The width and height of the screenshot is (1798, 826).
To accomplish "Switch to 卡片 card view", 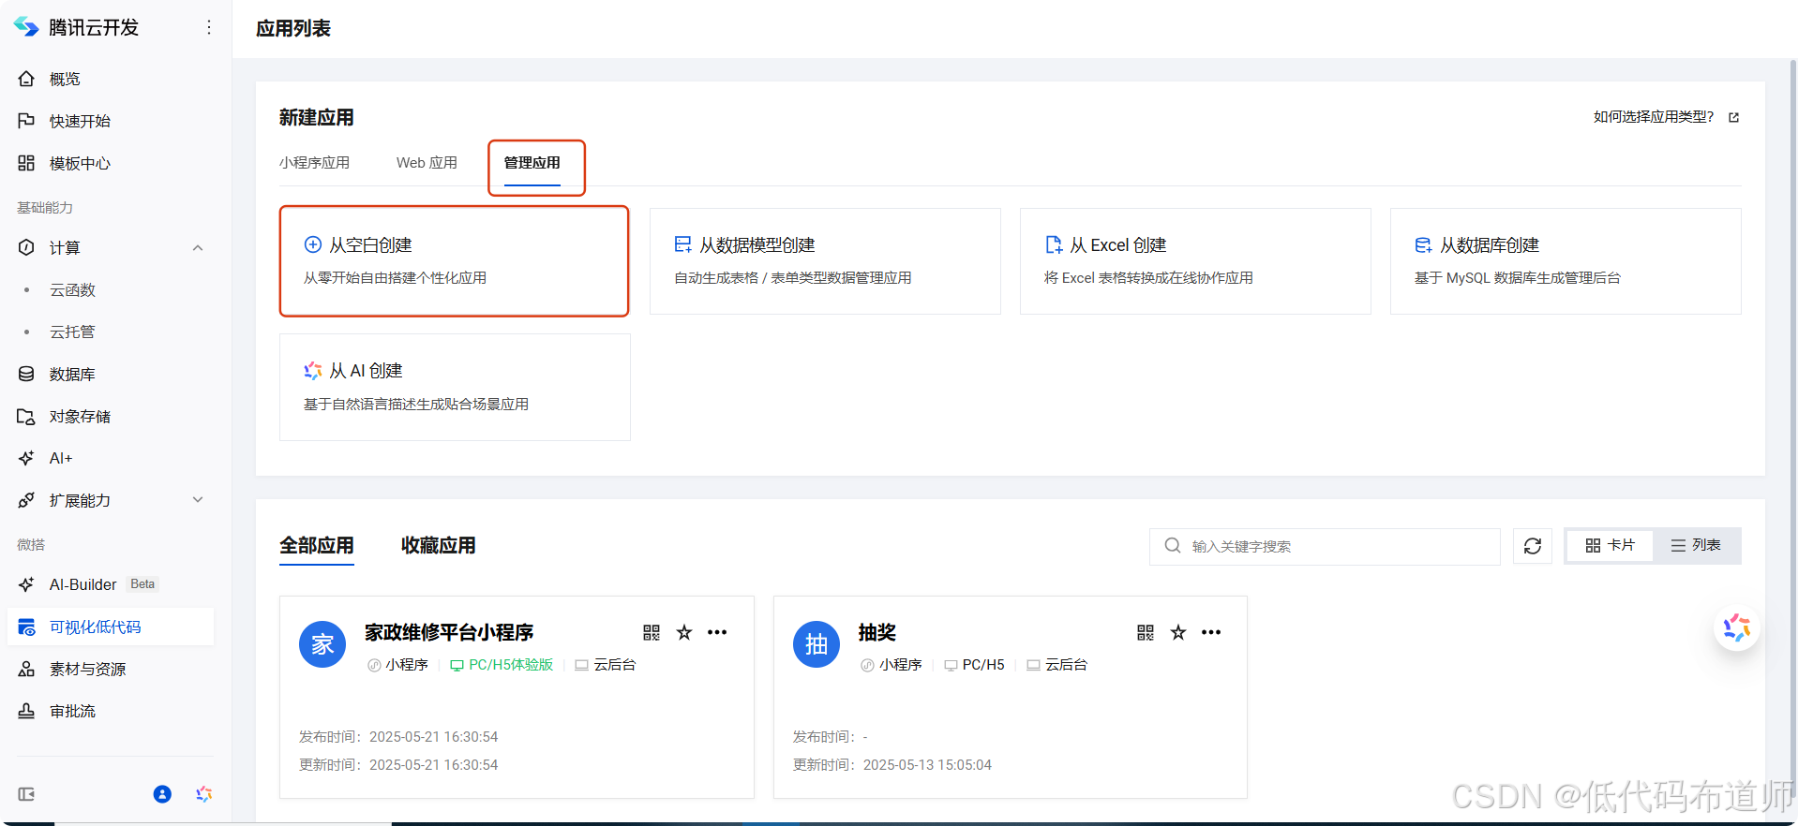I will pyautogui.click(x=1610, y=545).
